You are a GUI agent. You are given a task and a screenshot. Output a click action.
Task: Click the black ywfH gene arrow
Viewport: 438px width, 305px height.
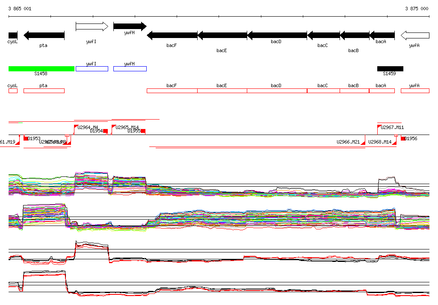[130, 26]
